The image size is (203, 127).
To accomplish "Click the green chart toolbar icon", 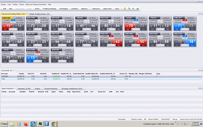I will click(x=137, y=8).
